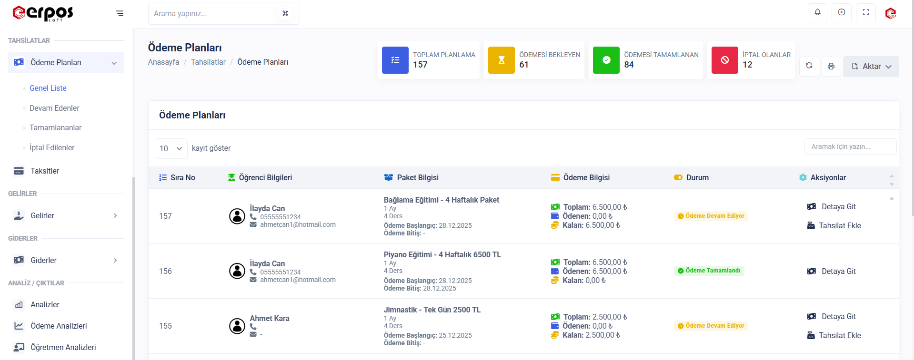Expand the Giderler sidebar menu
914x360 pixels.
[x=66, y=260]
